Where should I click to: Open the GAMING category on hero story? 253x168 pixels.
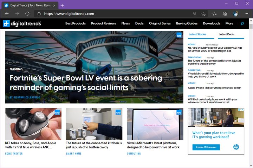tap(16, 69)
